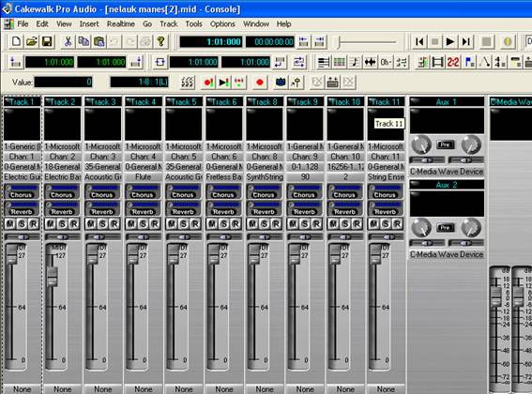Image resolution: width=532 pixels, height=394 pixels.
Task: Open the Tools menu
Action: pyautogui.click(x=193, y=24)
